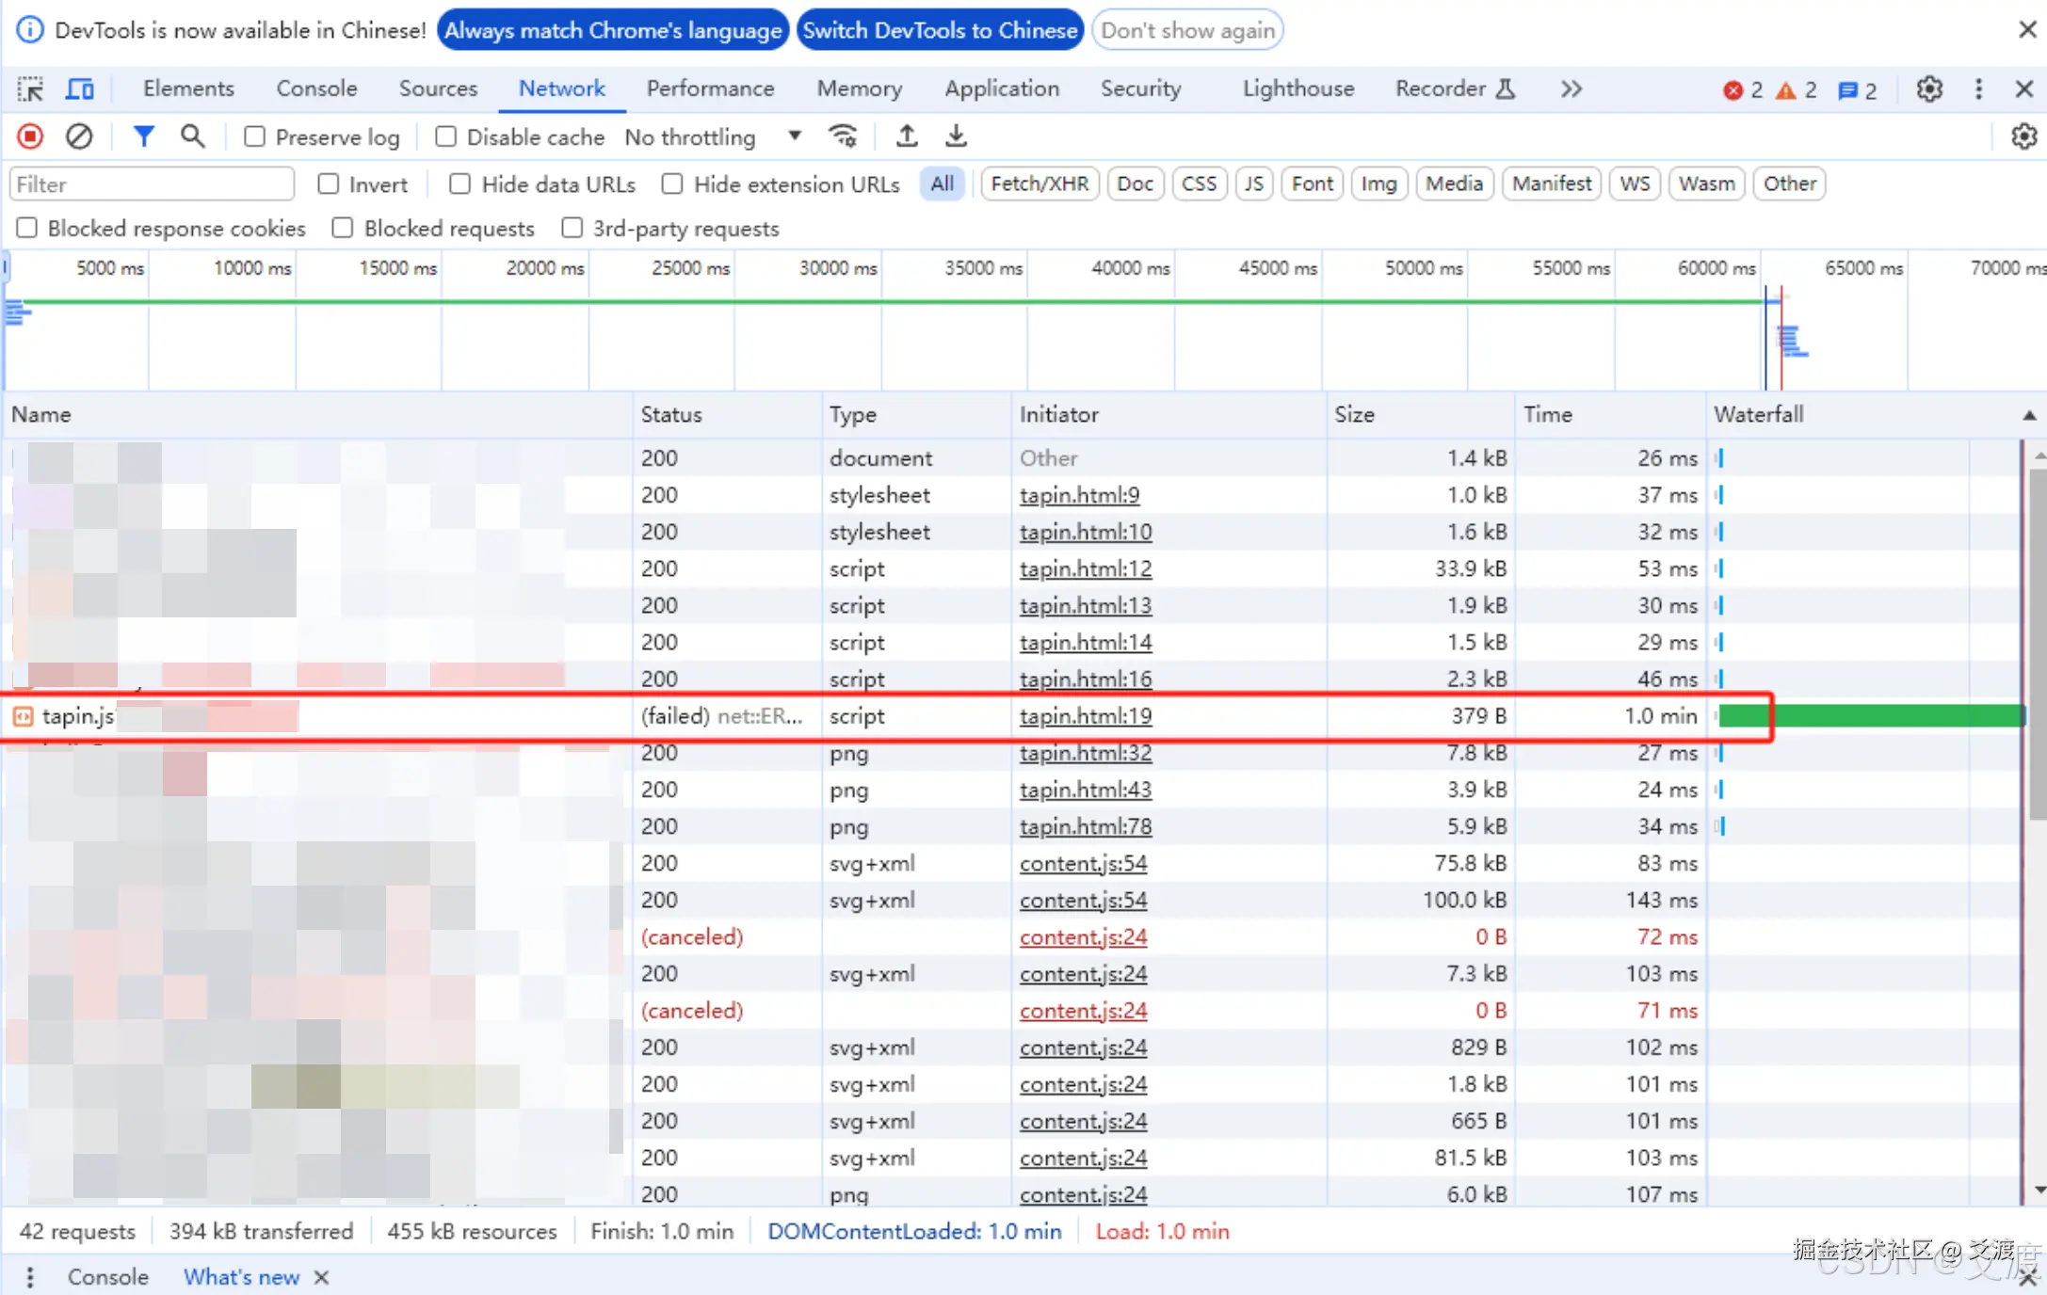Switch to the Console tab
The width and height of the screenshot is (2047, 1295).
pyautogui.click(x=316, y=89)
